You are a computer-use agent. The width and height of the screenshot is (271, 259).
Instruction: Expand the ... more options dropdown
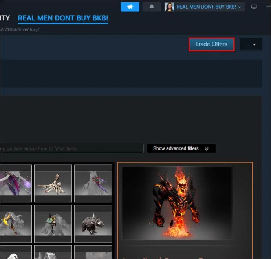point(251,44)
